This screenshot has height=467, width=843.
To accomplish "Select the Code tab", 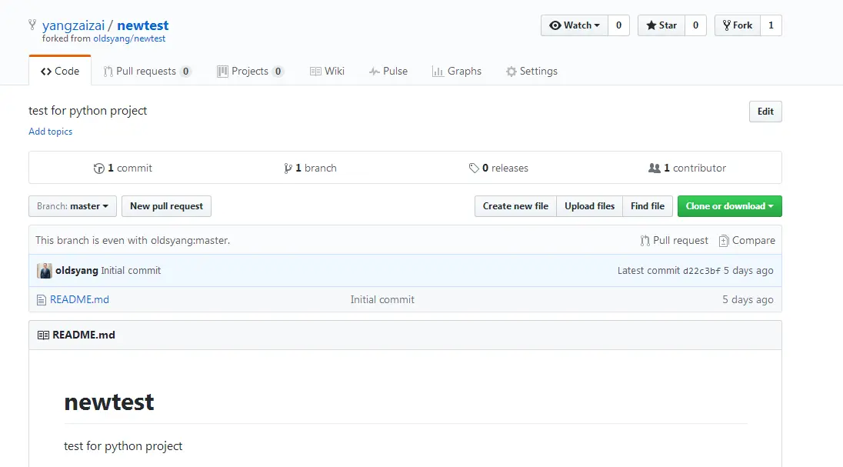I will click(x=60, y=71).
